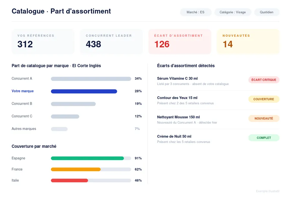The image size is (291, 198).
Task: Select the Concurrent A label
Action: click(x=22, y=78)
